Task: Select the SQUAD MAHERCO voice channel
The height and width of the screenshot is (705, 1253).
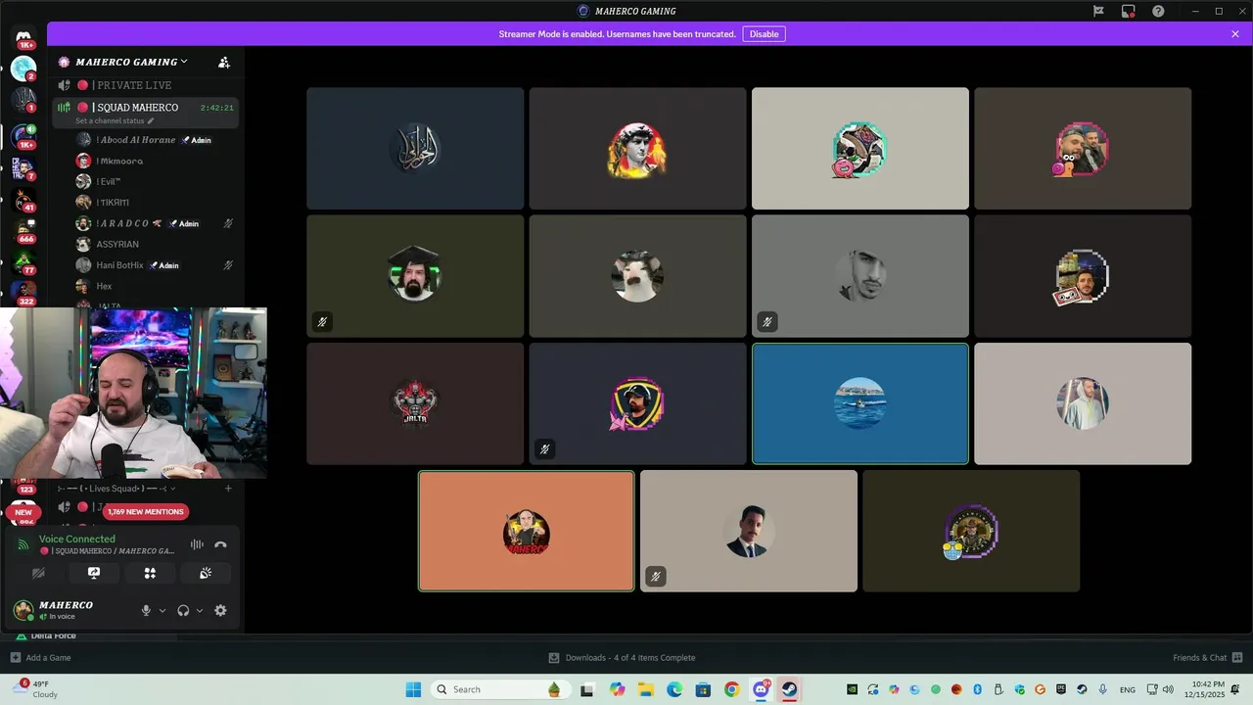Action: 144,107
